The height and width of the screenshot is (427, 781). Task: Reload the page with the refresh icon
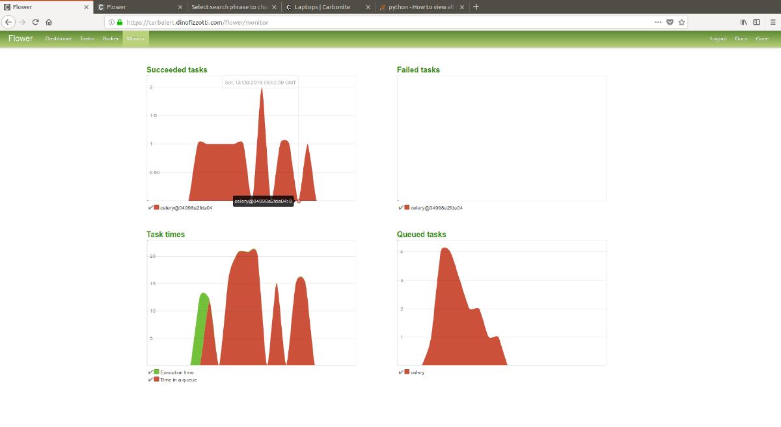[36, 21]
